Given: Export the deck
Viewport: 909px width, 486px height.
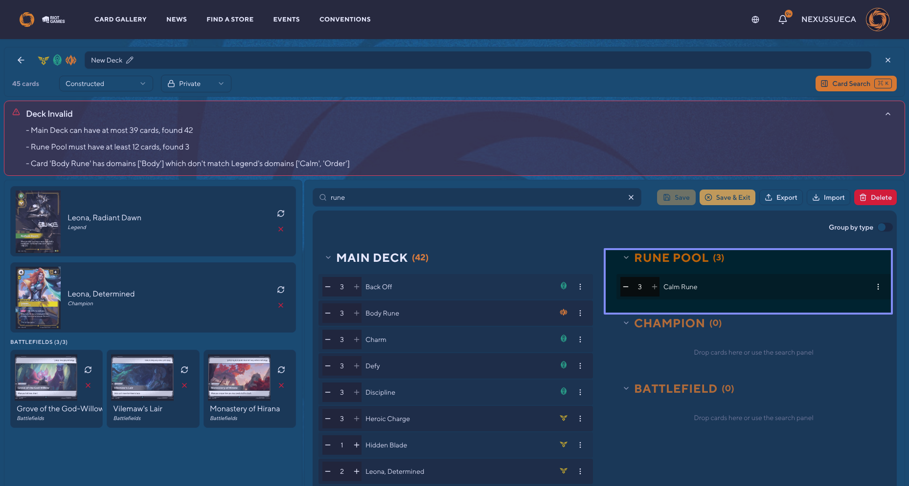Looking at the screenshot, I should point(781,197).
